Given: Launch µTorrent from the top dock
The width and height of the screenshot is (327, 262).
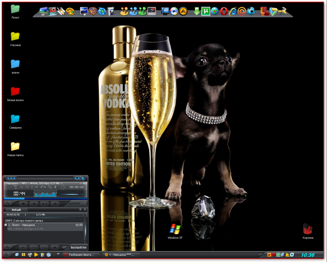Looking at the screenshot, I should 206,11.
